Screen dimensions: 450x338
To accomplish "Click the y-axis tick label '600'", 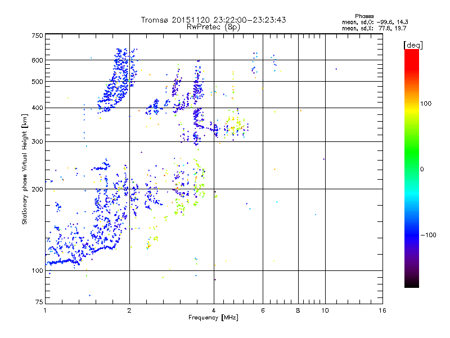I will pos(37,60).
